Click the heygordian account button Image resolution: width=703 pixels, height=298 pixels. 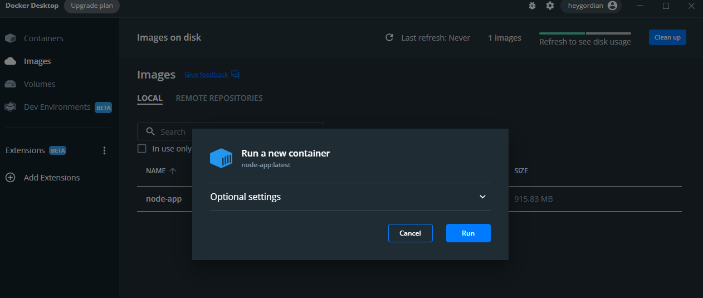[x=591, y=6]
